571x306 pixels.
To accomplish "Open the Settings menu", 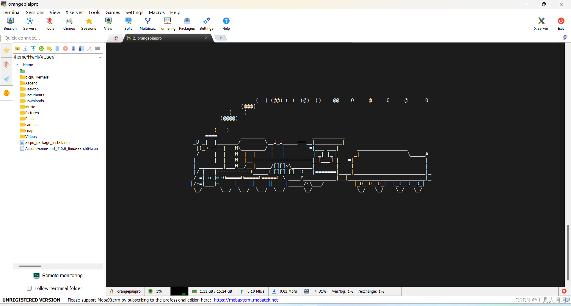I will pyautogui.click(x=134, y=12).
